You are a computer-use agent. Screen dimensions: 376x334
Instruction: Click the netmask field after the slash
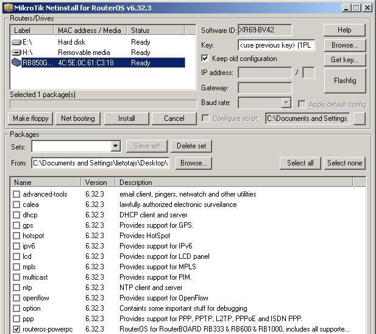(308, 73)
